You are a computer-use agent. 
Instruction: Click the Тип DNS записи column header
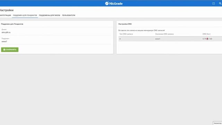click(x=126, y=34)
